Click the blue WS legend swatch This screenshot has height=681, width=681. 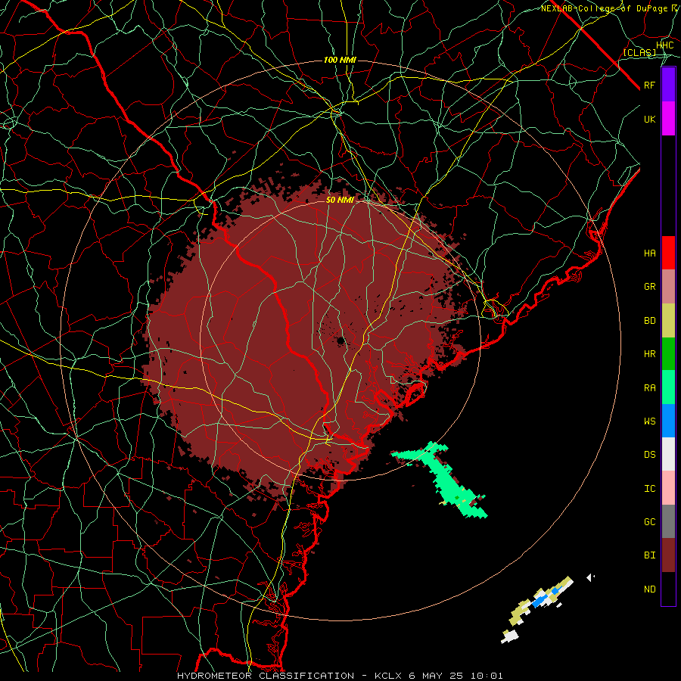point(668,421)
